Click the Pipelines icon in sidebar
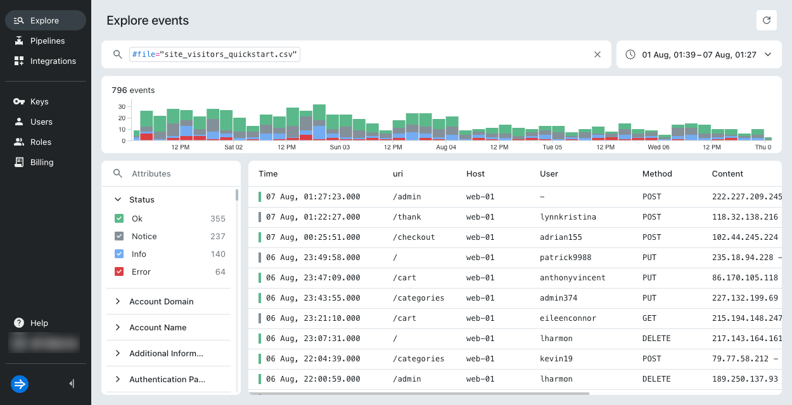792x405 pixels. click(x=18, y=40)
